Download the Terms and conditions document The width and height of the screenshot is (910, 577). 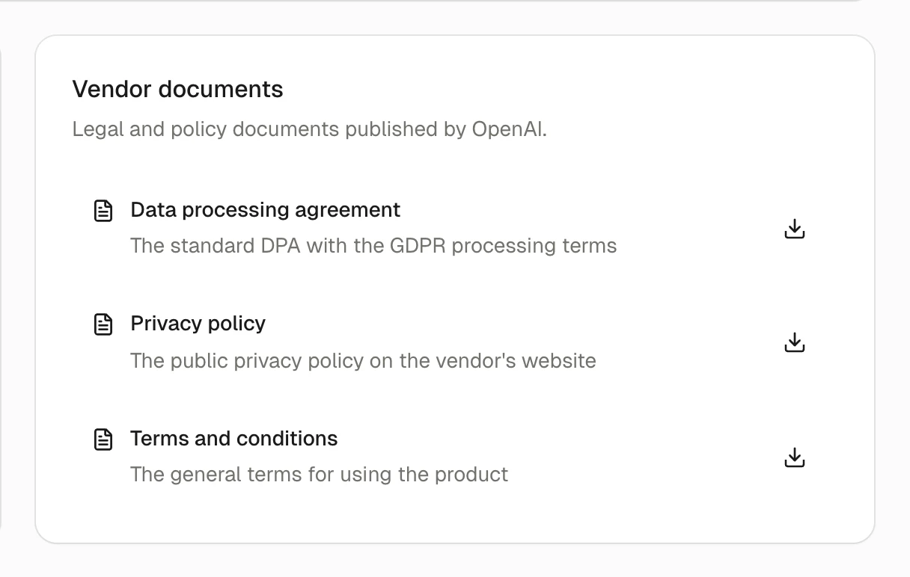pos(795,457)
